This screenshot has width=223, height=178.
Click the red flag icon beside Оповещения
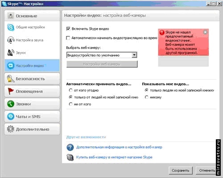coord(11,91)
